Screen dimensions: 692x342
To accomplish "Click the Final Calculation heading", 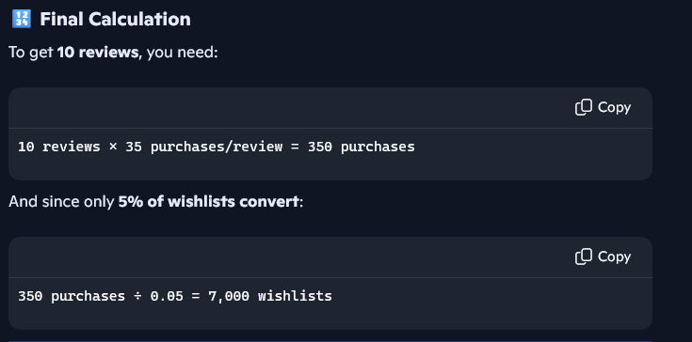I will coord(115,19).
